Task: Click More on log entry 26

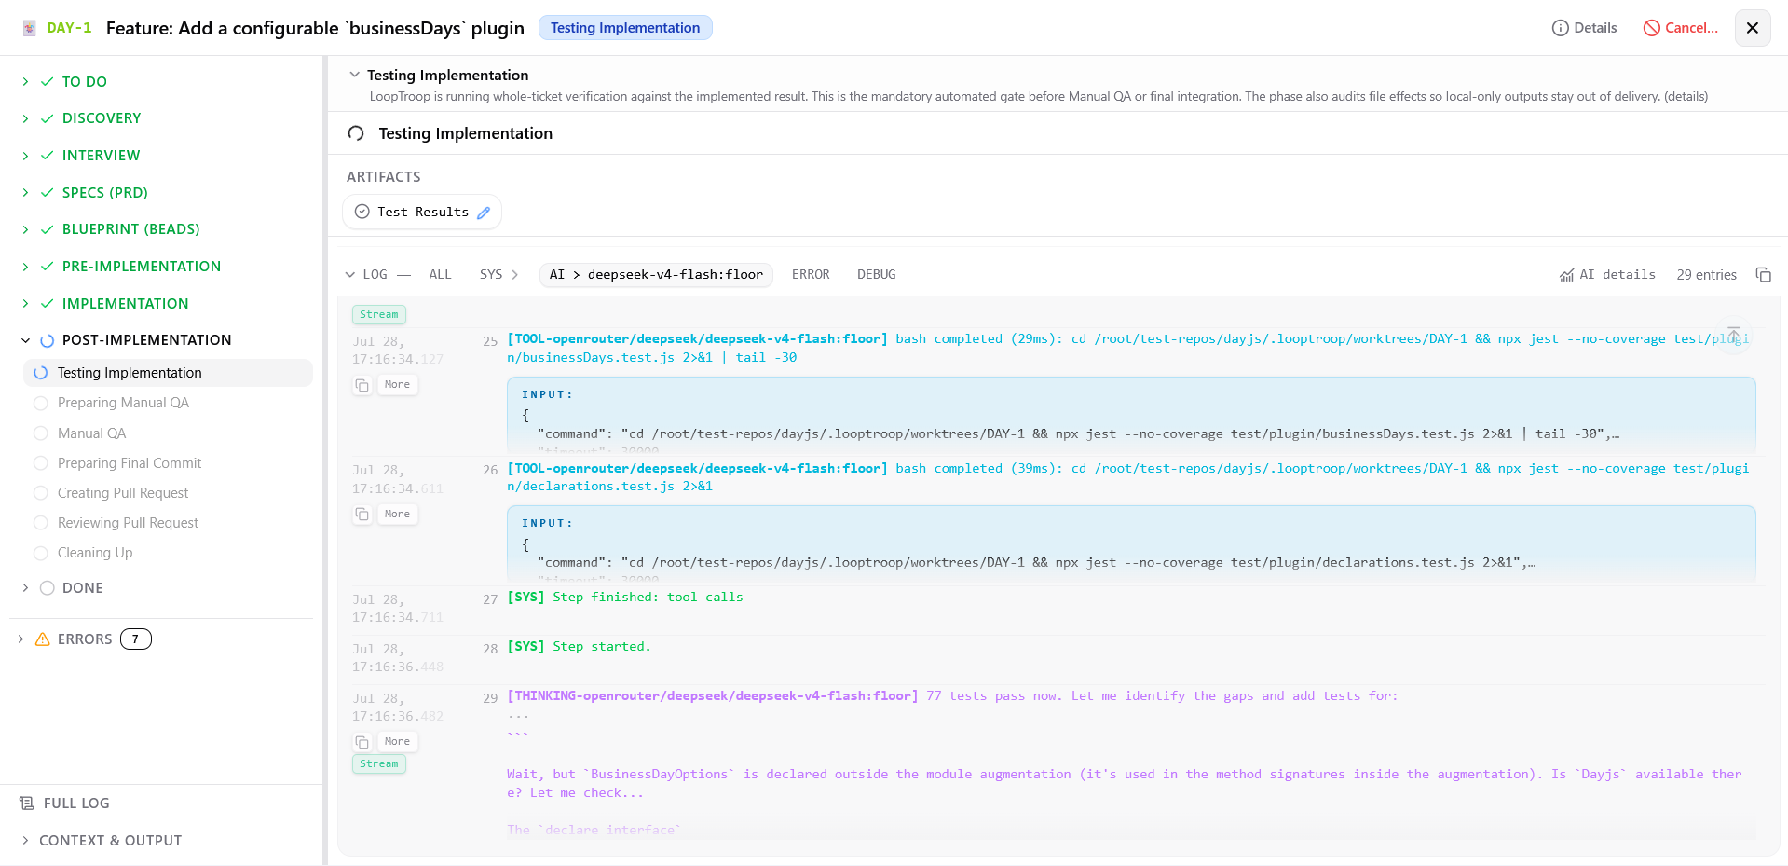Action: 397,515
